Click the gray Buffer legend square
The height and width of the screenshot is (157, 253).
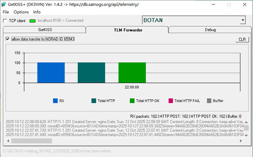click(x=209, y=101)
